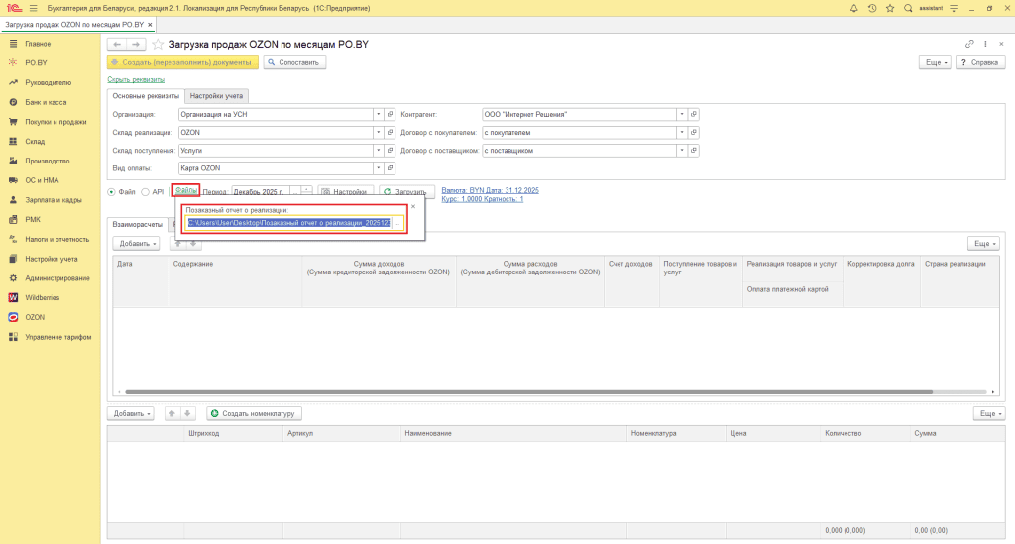Screen dimensions: 1015x544
Task: Select the Файл radio option
Action: click(111, 192)
